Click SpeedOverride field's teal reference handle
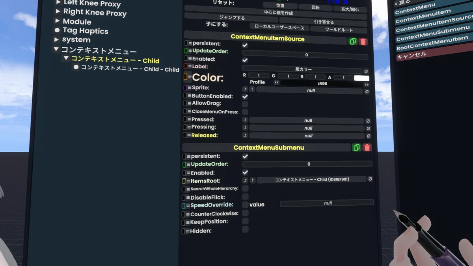The height and width of the screenshot is (266, 473). click(x=184, y=206)
